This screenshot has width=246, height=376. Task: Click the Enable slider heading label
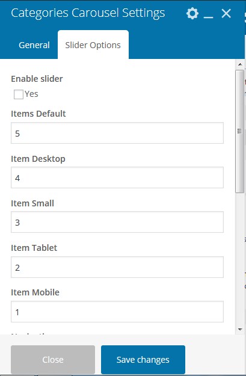(37, 79)
